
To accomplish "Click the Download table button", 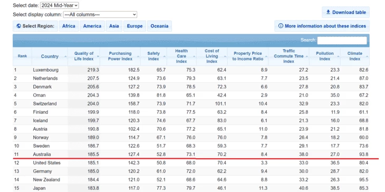I will 346,12.
